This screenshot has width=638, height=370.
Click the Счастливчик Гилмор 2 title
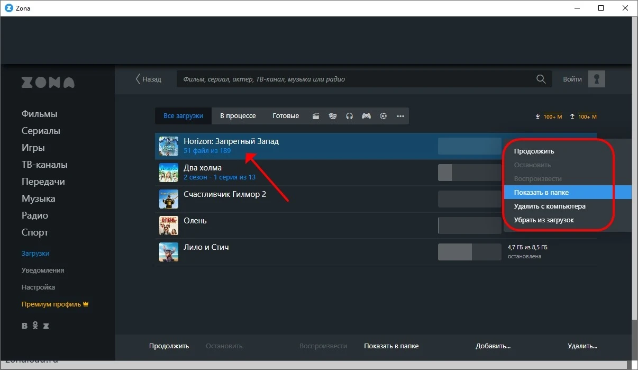point(225,194)
